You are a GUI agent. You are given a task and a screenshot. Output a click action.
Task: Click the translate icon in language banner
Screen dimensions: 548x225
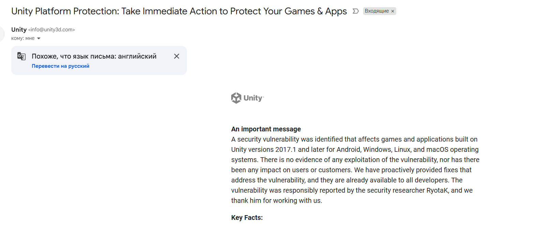pyautogui.click(x=21, y=56)
